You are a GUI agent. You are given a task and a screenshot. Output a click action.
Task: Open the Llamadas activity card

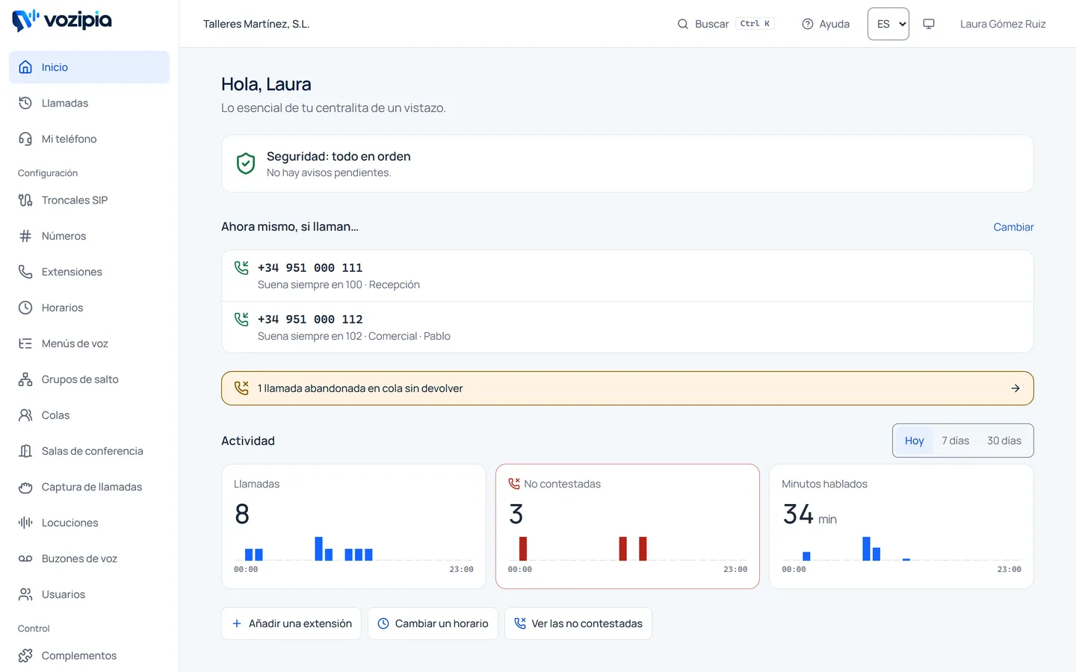(353, 526)
